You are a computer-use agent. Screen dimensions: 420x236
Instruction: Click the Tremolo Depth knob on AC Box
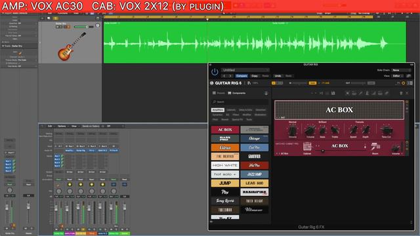pos(366,130)
